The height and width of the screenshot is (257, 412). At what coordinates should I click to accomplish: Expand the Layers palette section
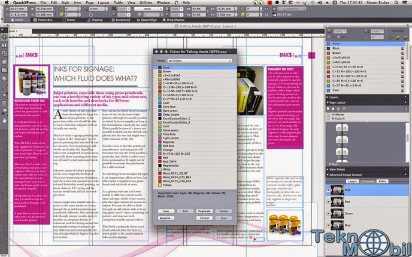coord(328,97)
